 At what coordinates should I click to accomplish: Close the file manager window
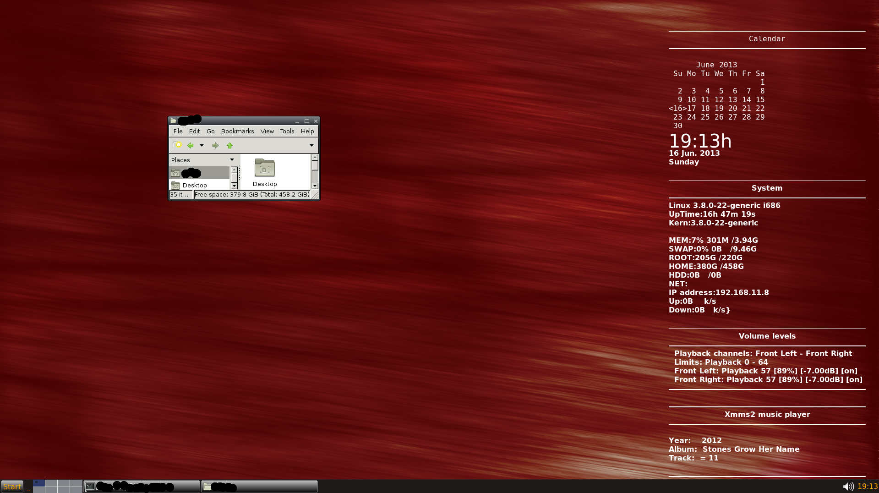[316, 121]
